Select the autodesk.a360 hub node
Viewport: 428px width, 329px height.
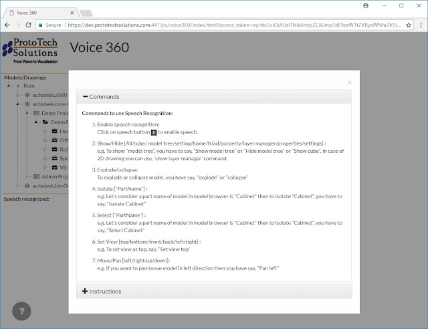pos(49,95)
